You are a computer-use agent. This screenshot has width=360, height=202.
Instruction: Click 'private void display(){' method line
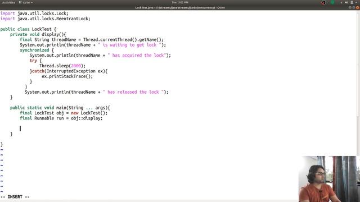click(38, 34)
